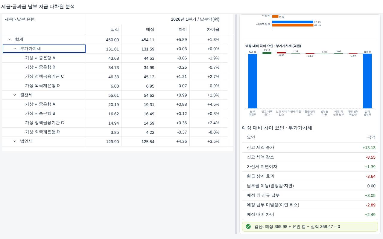
Task: Collapse the 합계 row chevron
Action: coord(10,39)
